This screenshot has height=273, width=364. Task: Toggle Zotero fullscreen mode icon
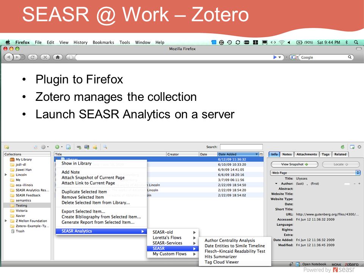(x=352, y=147)
